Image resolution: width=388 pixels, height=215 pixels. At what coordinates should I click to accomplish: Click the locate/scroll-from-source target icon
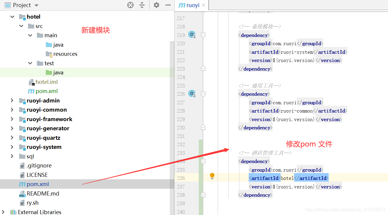click(x=130, y=5)
